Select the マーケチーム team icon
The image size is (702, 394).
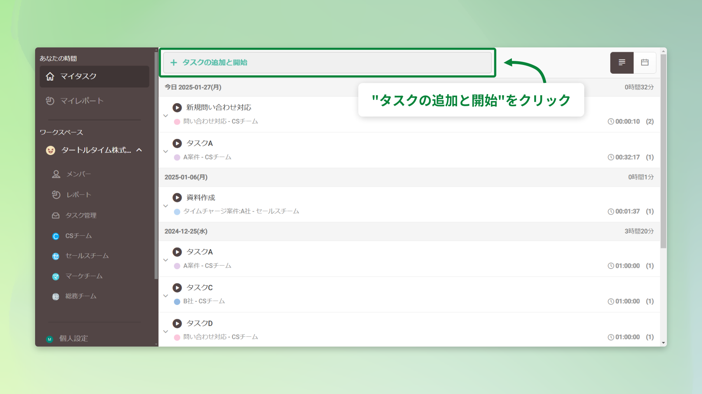pos(56,276)
